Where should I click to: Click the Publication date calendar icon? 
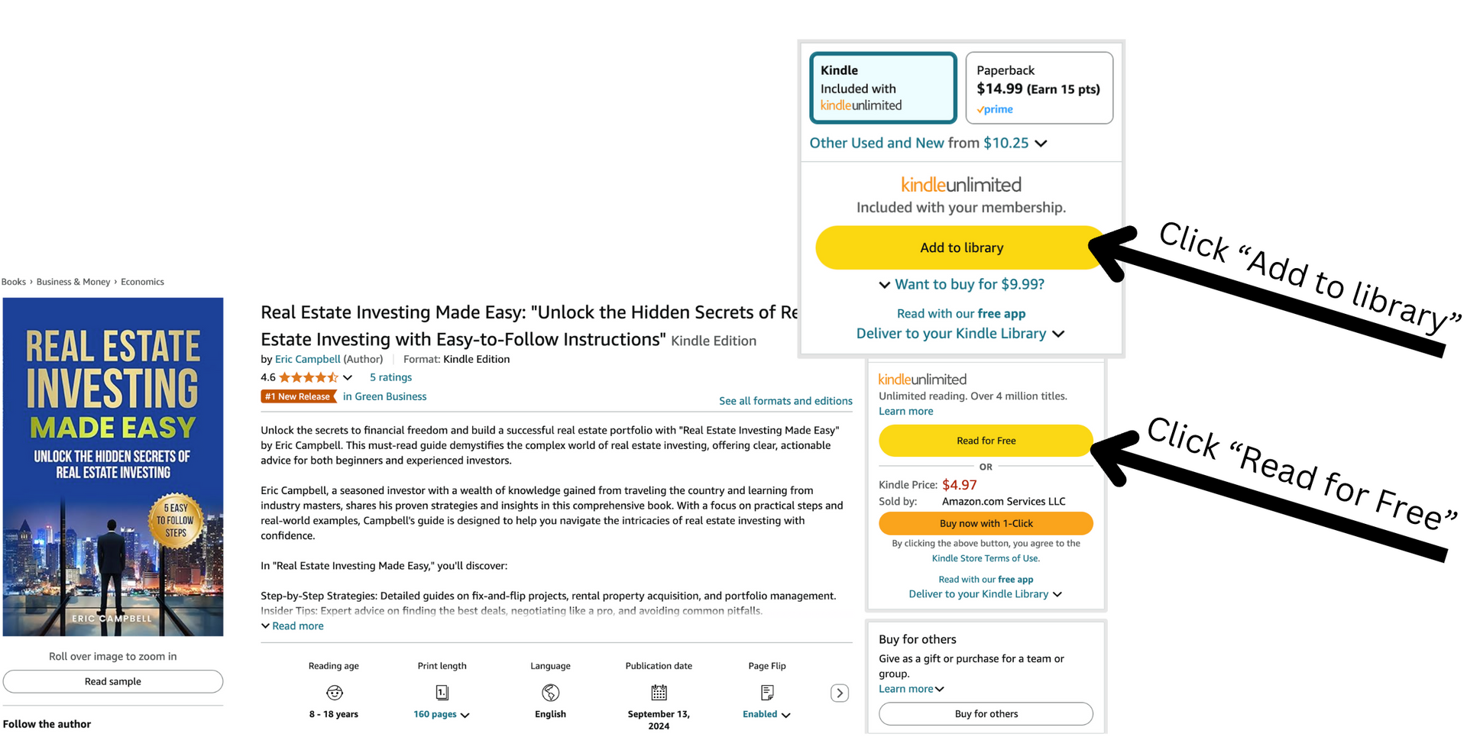coord(659,693)
